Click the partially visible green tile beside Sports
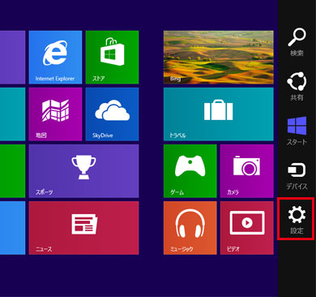 coord(12,171)
